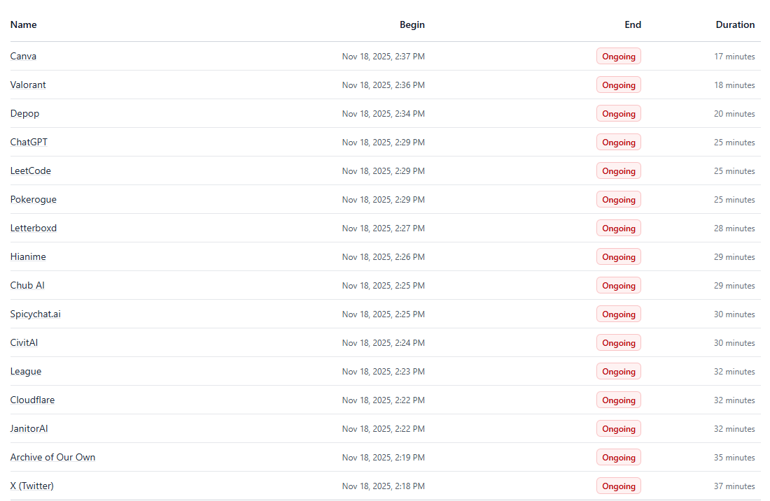770x501 pixels.
Task: Select the 37 minutes duration cell
Action: click(x=734, y=486)
